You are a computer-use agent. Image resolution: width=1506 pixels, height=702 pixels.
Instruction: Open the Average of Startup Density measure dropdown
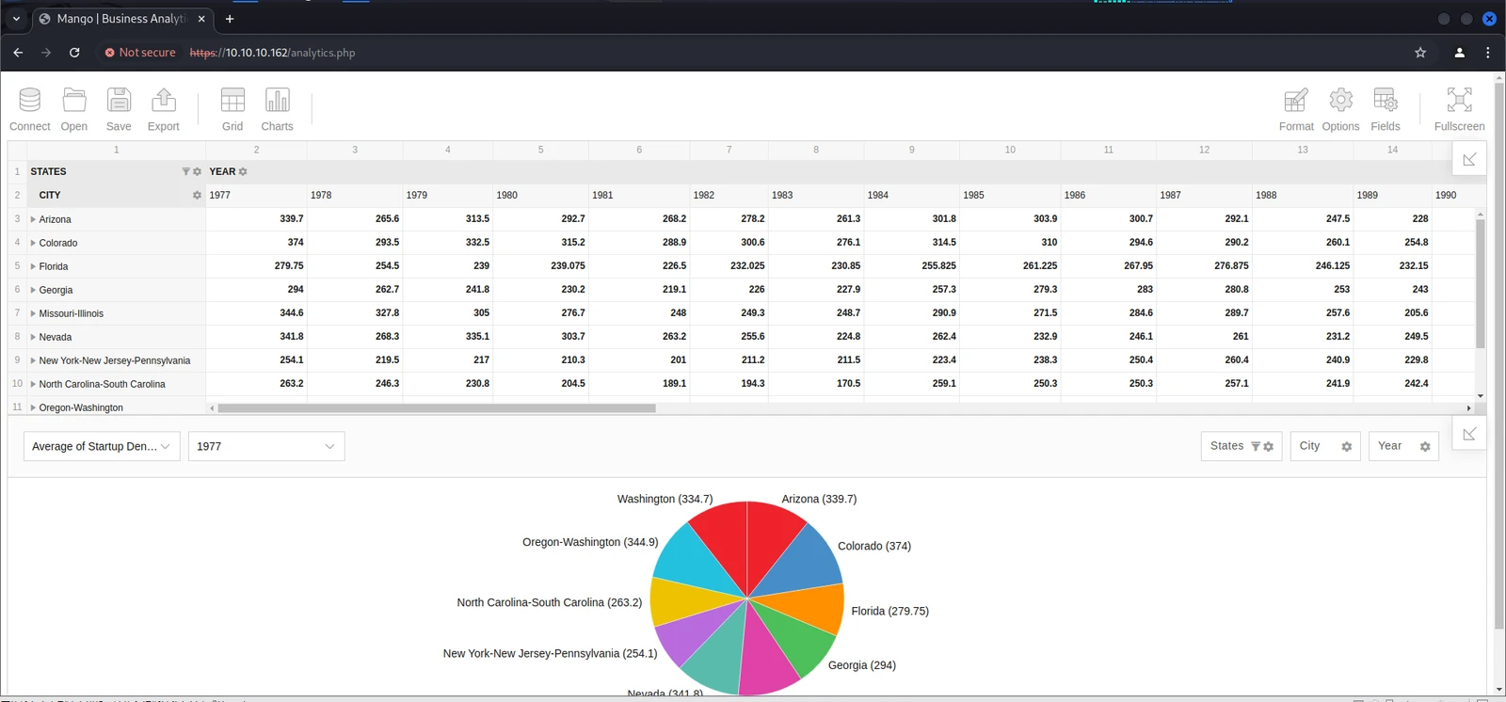point(102,446)
